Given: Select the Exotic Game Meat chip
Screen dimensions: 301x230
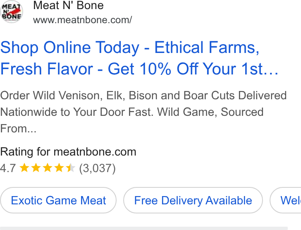Looking at the screenshot, I should [x=58, y=200].
